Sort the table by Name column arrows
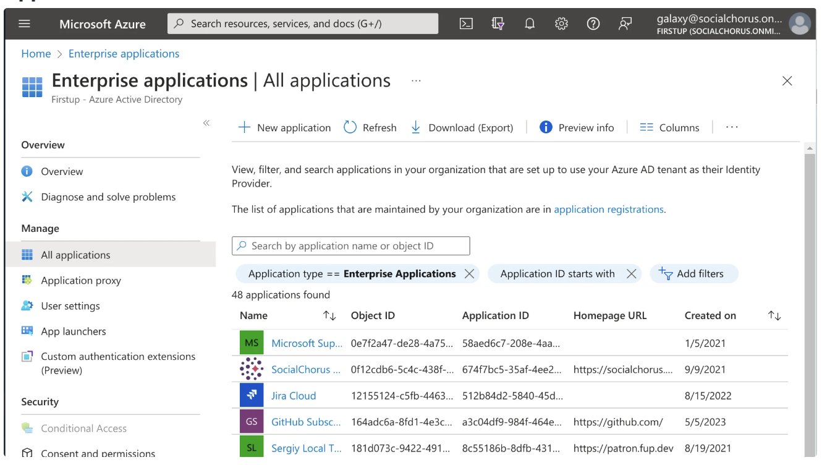 click(x=329, y=315)
